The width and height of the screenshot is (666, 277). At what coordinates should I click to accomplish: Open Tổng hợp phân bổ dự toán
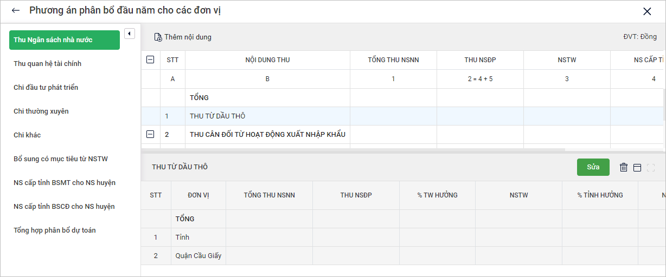(55, 230)
